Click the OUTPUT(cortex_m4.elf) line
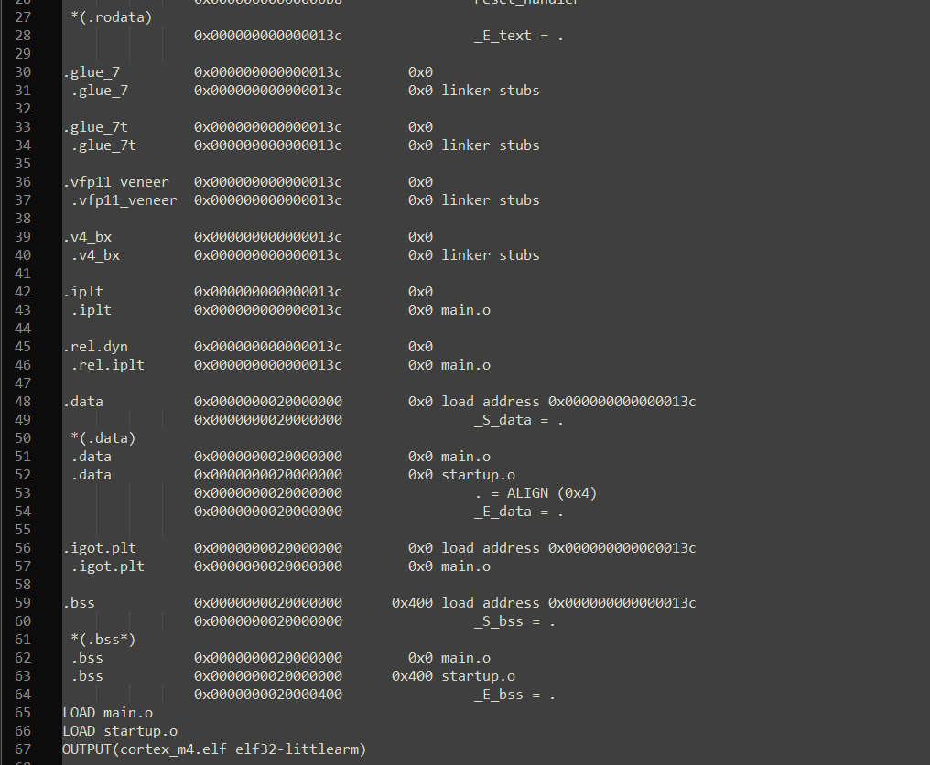The height and width of the screenshot is (765, 930). tap(214, 749)
